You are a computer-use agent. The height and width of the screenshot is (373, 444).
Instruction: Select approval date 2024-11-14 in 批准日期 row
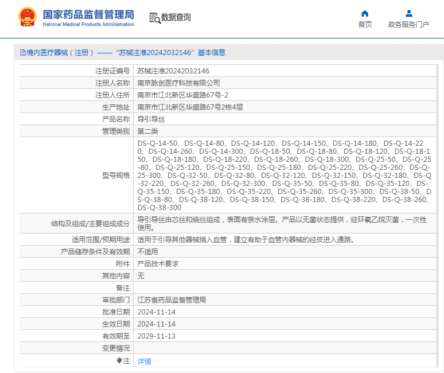pos(156,312)
